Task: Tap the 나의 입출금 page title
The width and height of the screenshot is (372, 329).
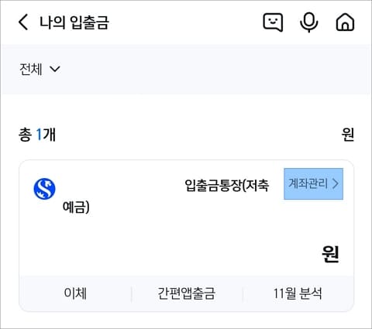Action: (74, 22)
